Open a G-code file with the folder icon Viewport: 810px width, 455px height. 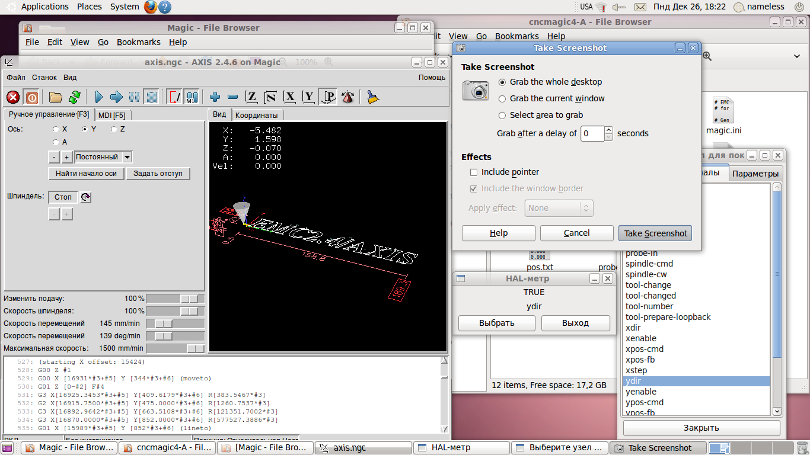pyautogui.click(x=56, y=97)
